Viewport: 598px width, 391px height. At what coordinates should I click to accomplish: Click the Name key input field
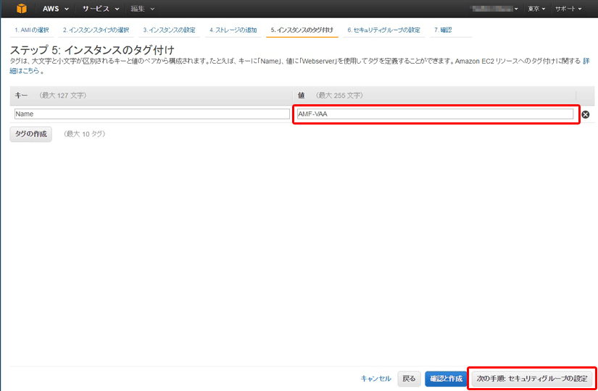click(x=151, y=114)
